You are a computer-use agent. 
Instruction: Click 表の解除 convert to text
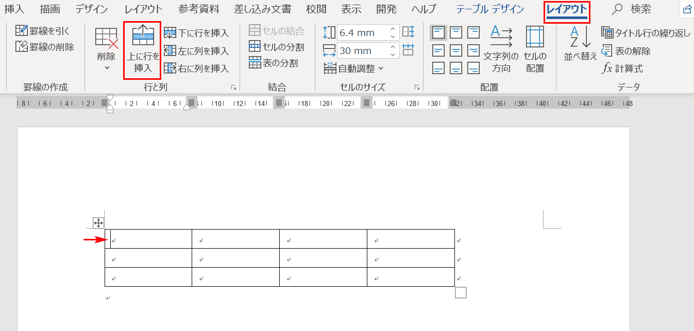tap(626, 51)
